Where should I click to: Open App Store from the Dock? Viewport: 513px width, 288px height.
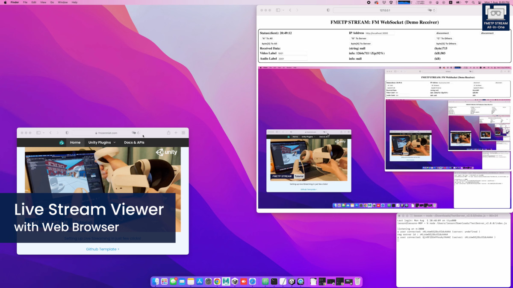point(200,281)
